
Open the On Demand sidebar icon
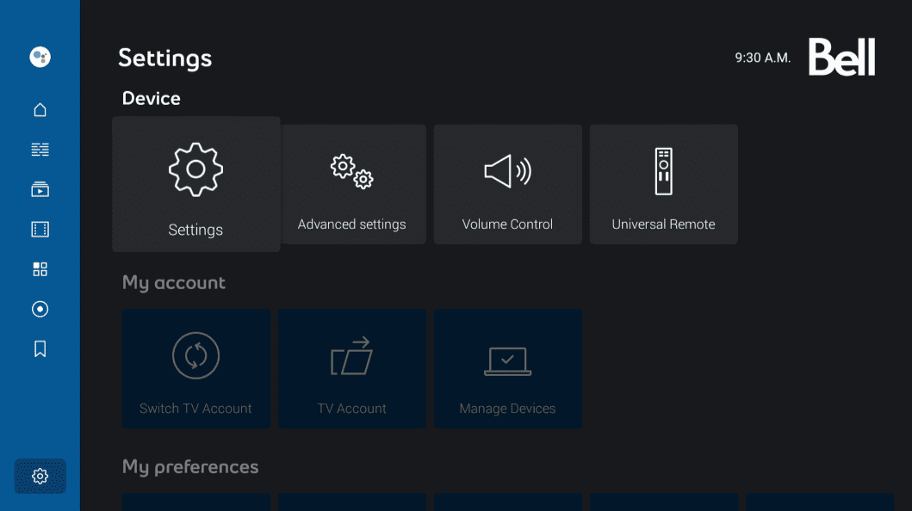tap(40, 188)
